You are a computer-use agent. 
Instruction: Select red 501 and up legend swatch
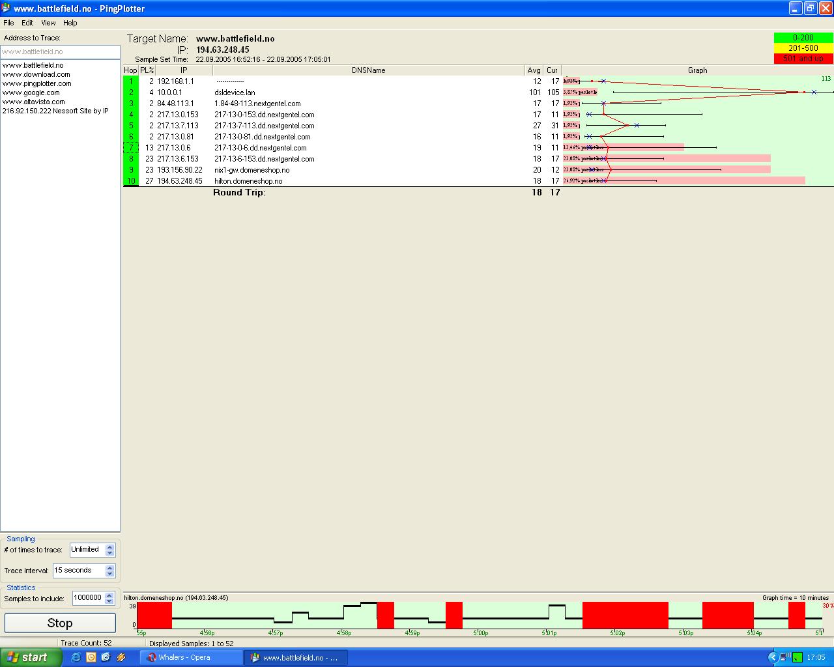click(x=803, y=59)
